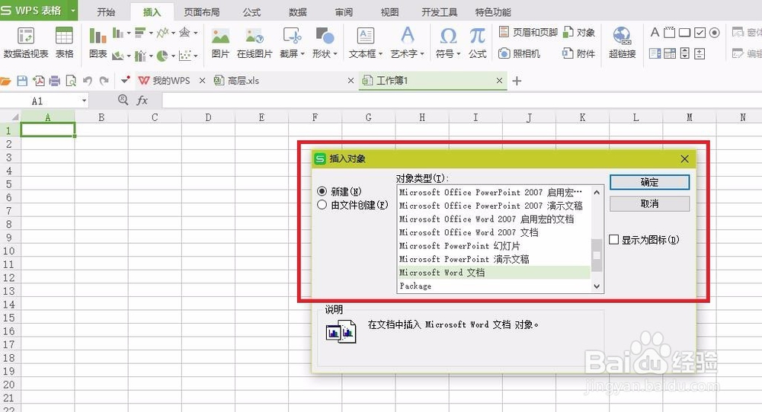Switch to the 审阅 ribbon tab
This screenshot has width=762, height=412.
[x=344, y=11]
